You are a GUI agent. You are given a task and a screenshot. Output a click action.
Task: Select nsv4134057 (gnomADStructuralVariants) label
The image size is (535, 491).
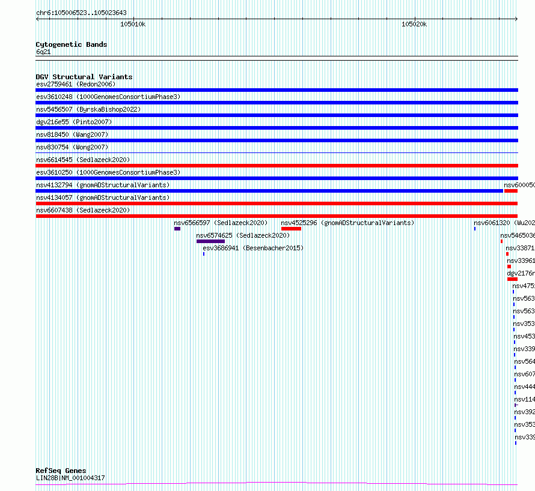(103, 197)
